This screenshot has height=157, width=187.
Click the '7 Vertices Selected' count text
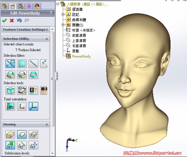pos(28,50)
